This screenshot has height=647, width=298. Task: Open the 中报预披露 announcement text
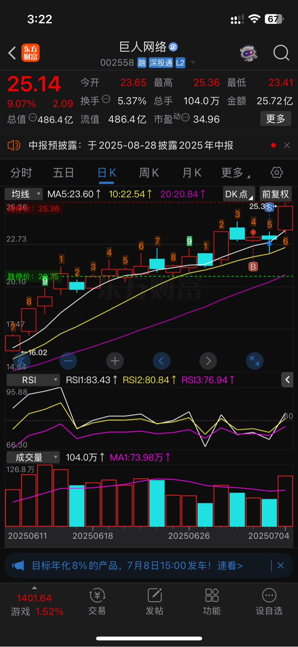pyautogui.click(x=131, y=146)
